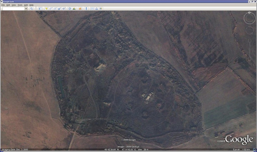Record a tour with toolbar icon
This screenshot has width=257, height=152.
(x=64, y=9)
